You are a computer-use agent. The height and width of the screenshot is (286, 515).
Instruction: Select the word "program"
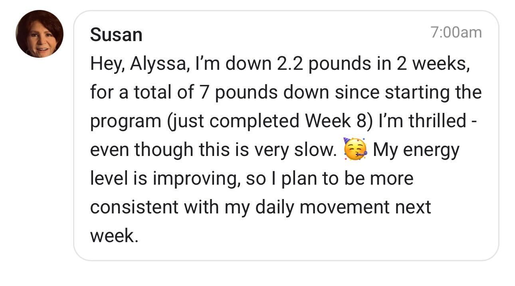(x=124, y=121)
